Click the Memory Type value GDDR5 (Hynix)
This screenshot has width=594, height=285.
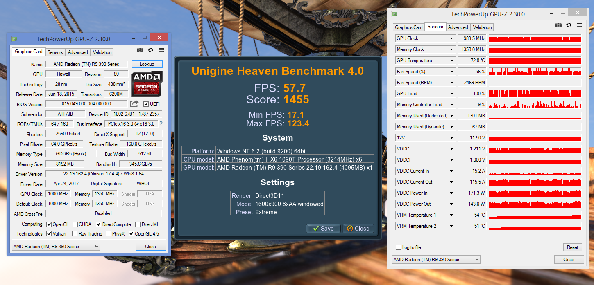pos(71,154)
